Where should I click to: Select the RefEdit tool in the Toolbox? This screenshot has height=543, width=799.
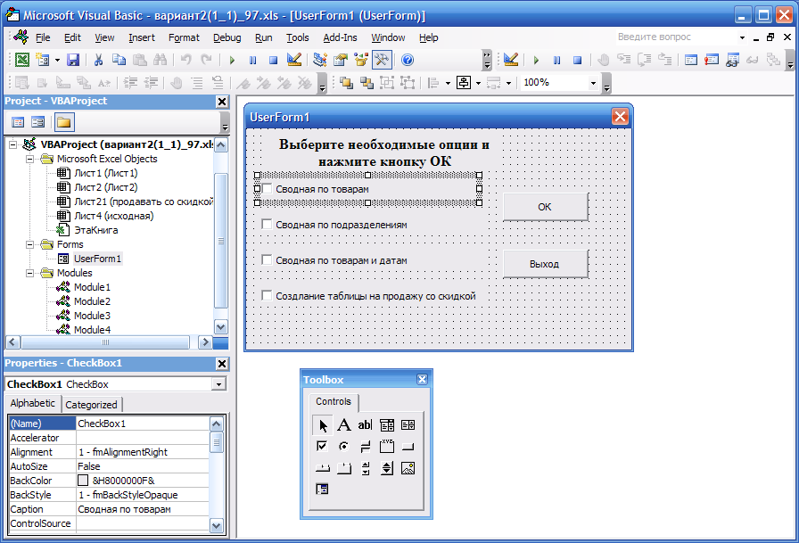(x=322, y=489)
